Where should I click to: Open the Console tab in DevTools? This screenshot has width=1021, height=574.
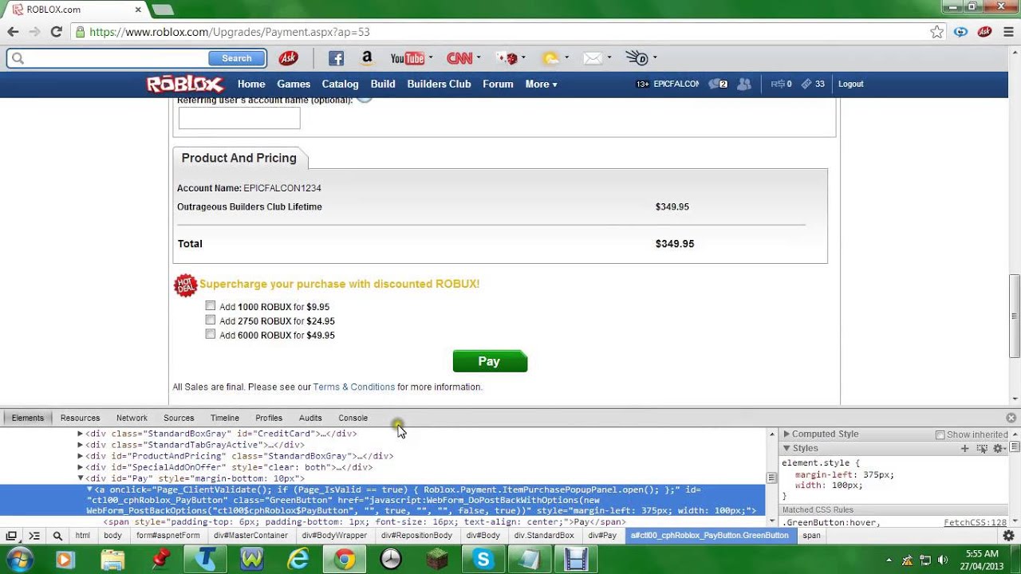point(353,418)
